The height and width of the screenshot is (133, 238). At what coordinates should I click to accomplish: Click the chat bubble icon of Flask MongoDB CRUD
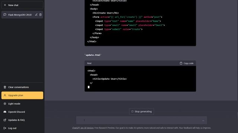(x=5, y=15)
